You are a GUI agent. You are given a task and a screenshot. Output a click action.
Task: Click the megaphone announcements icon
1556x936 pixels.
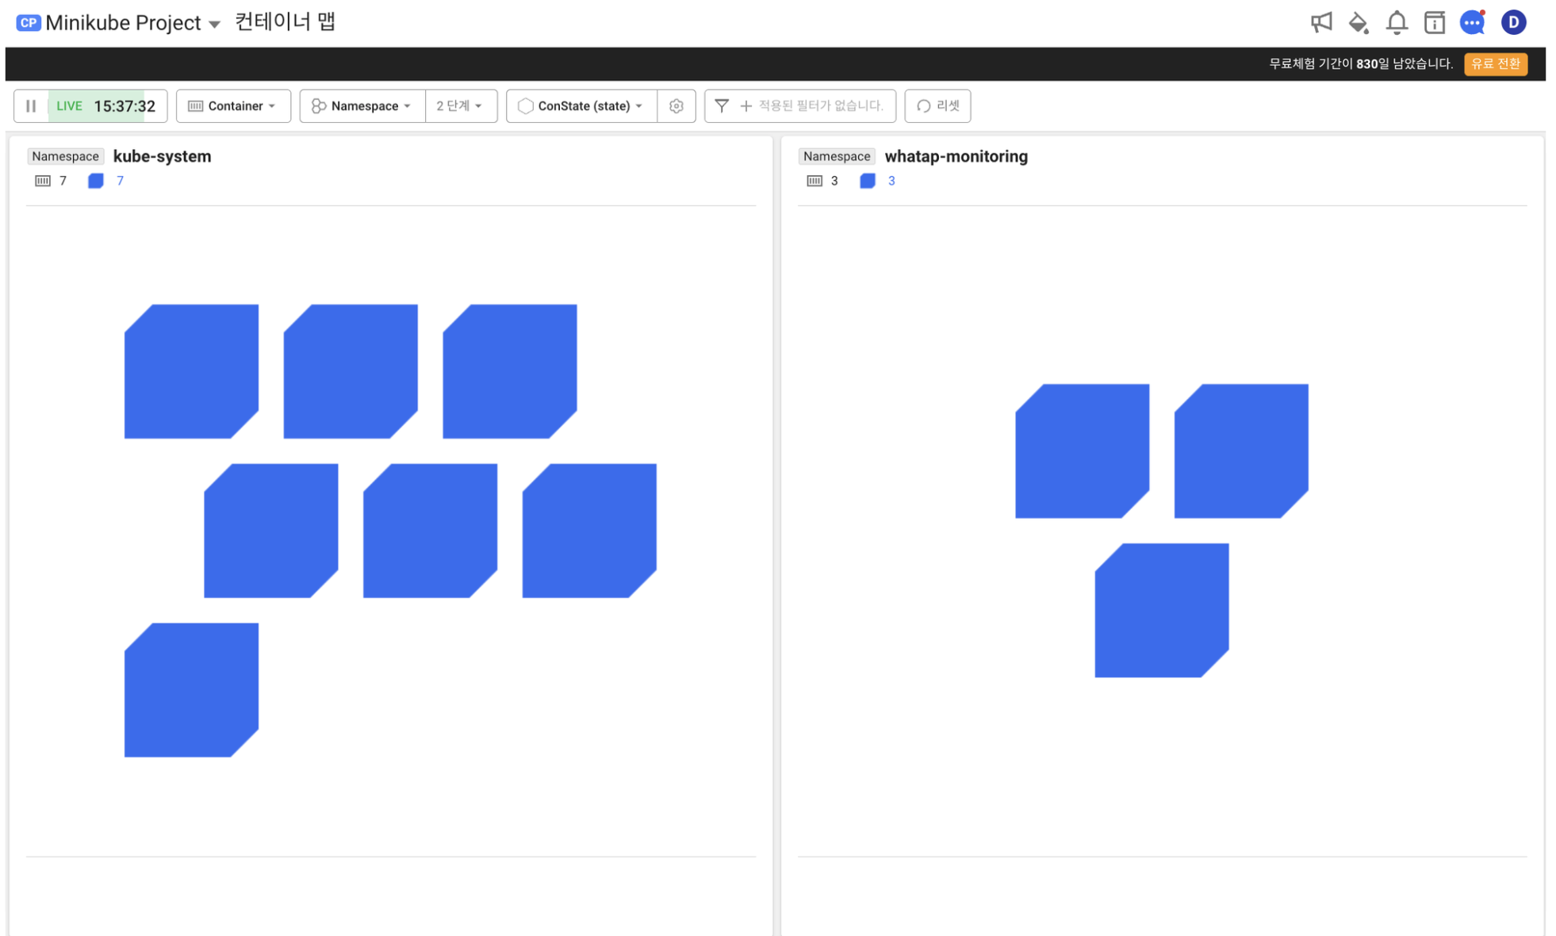coord(1320,22)
